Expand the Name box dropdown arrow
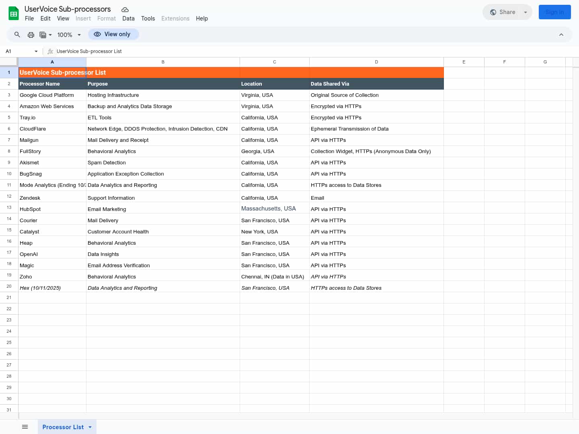Viewport: 579px width, 434px height. pyautogui.click(x=36, y=51)
